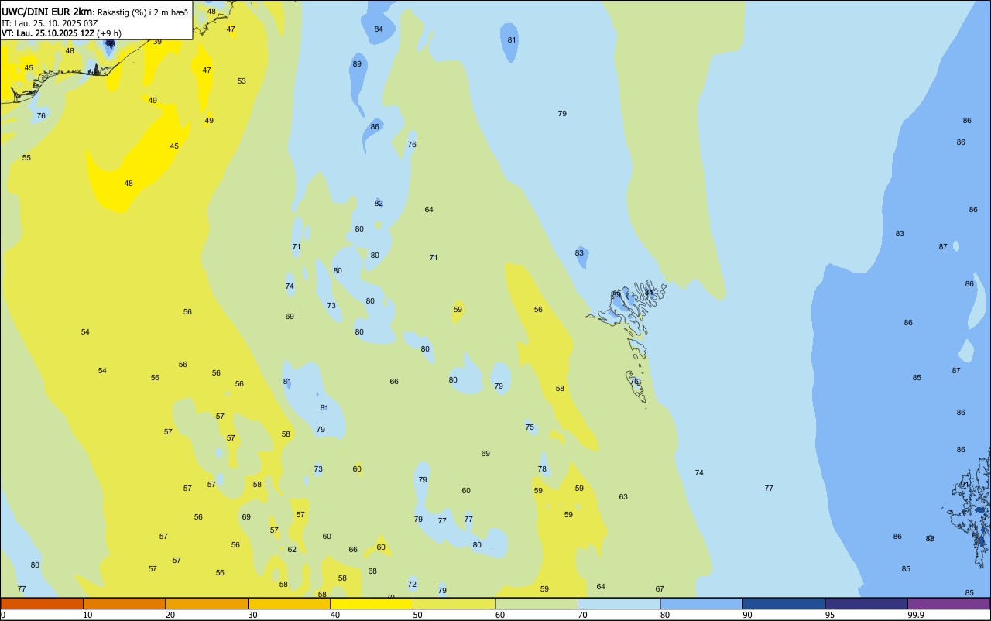Click the legend tick label '10'
This screenshot has width=991, height=621.
[88, 615]
